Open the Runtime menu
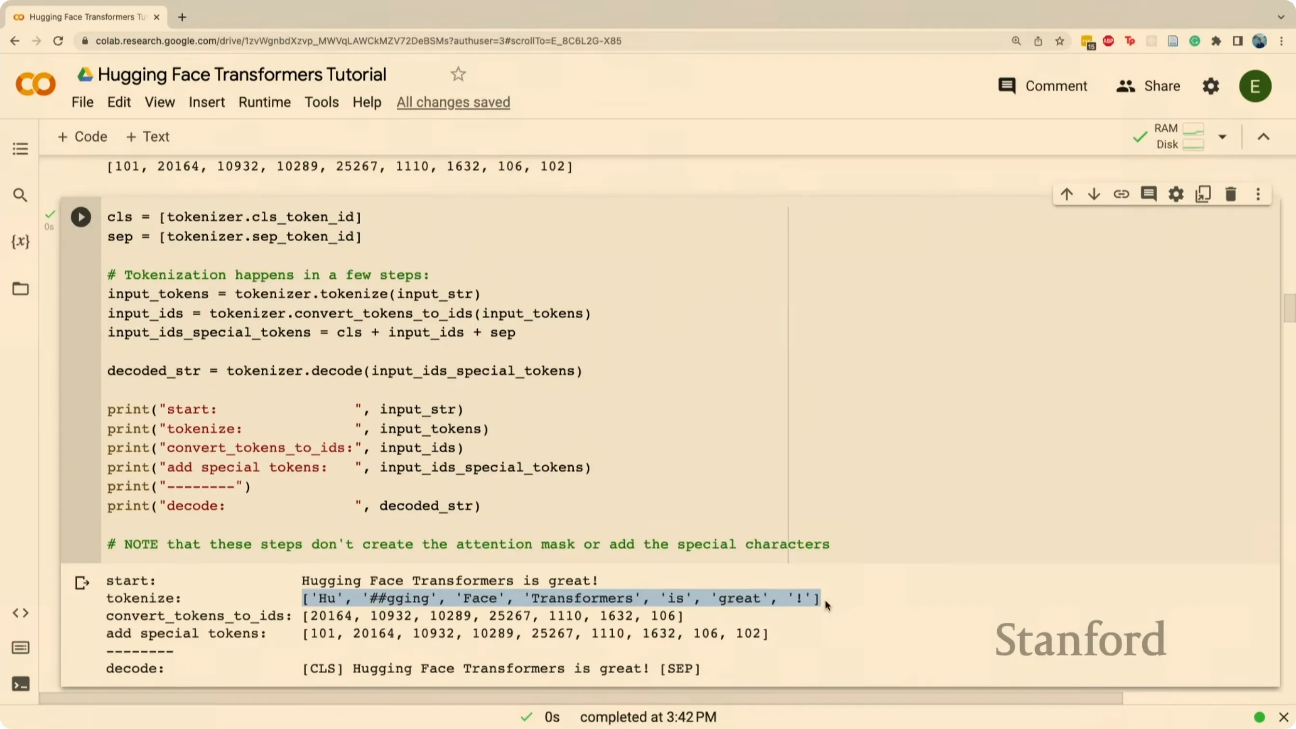The height and width of the screenshot is (729, 1296). 265,102
